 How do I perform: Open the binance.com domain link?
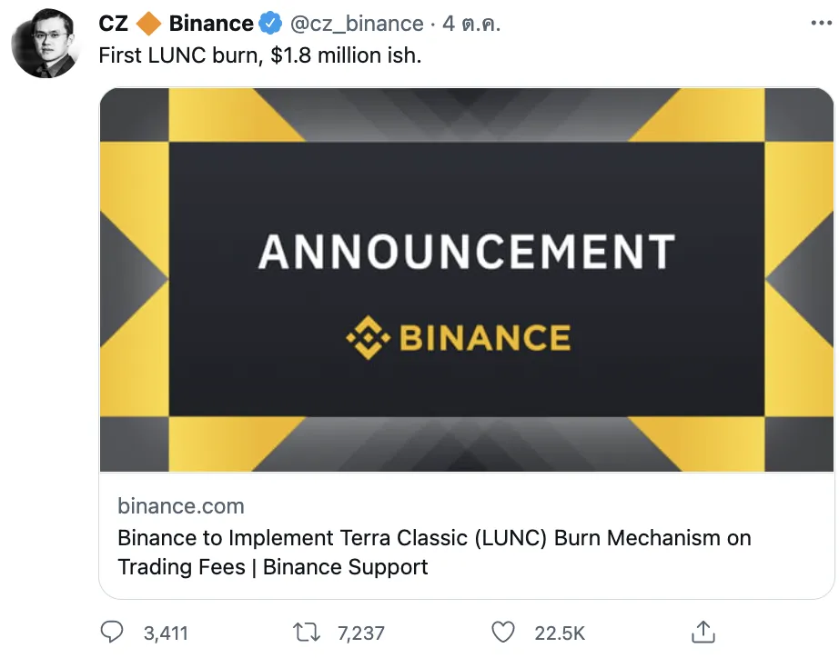181,505
